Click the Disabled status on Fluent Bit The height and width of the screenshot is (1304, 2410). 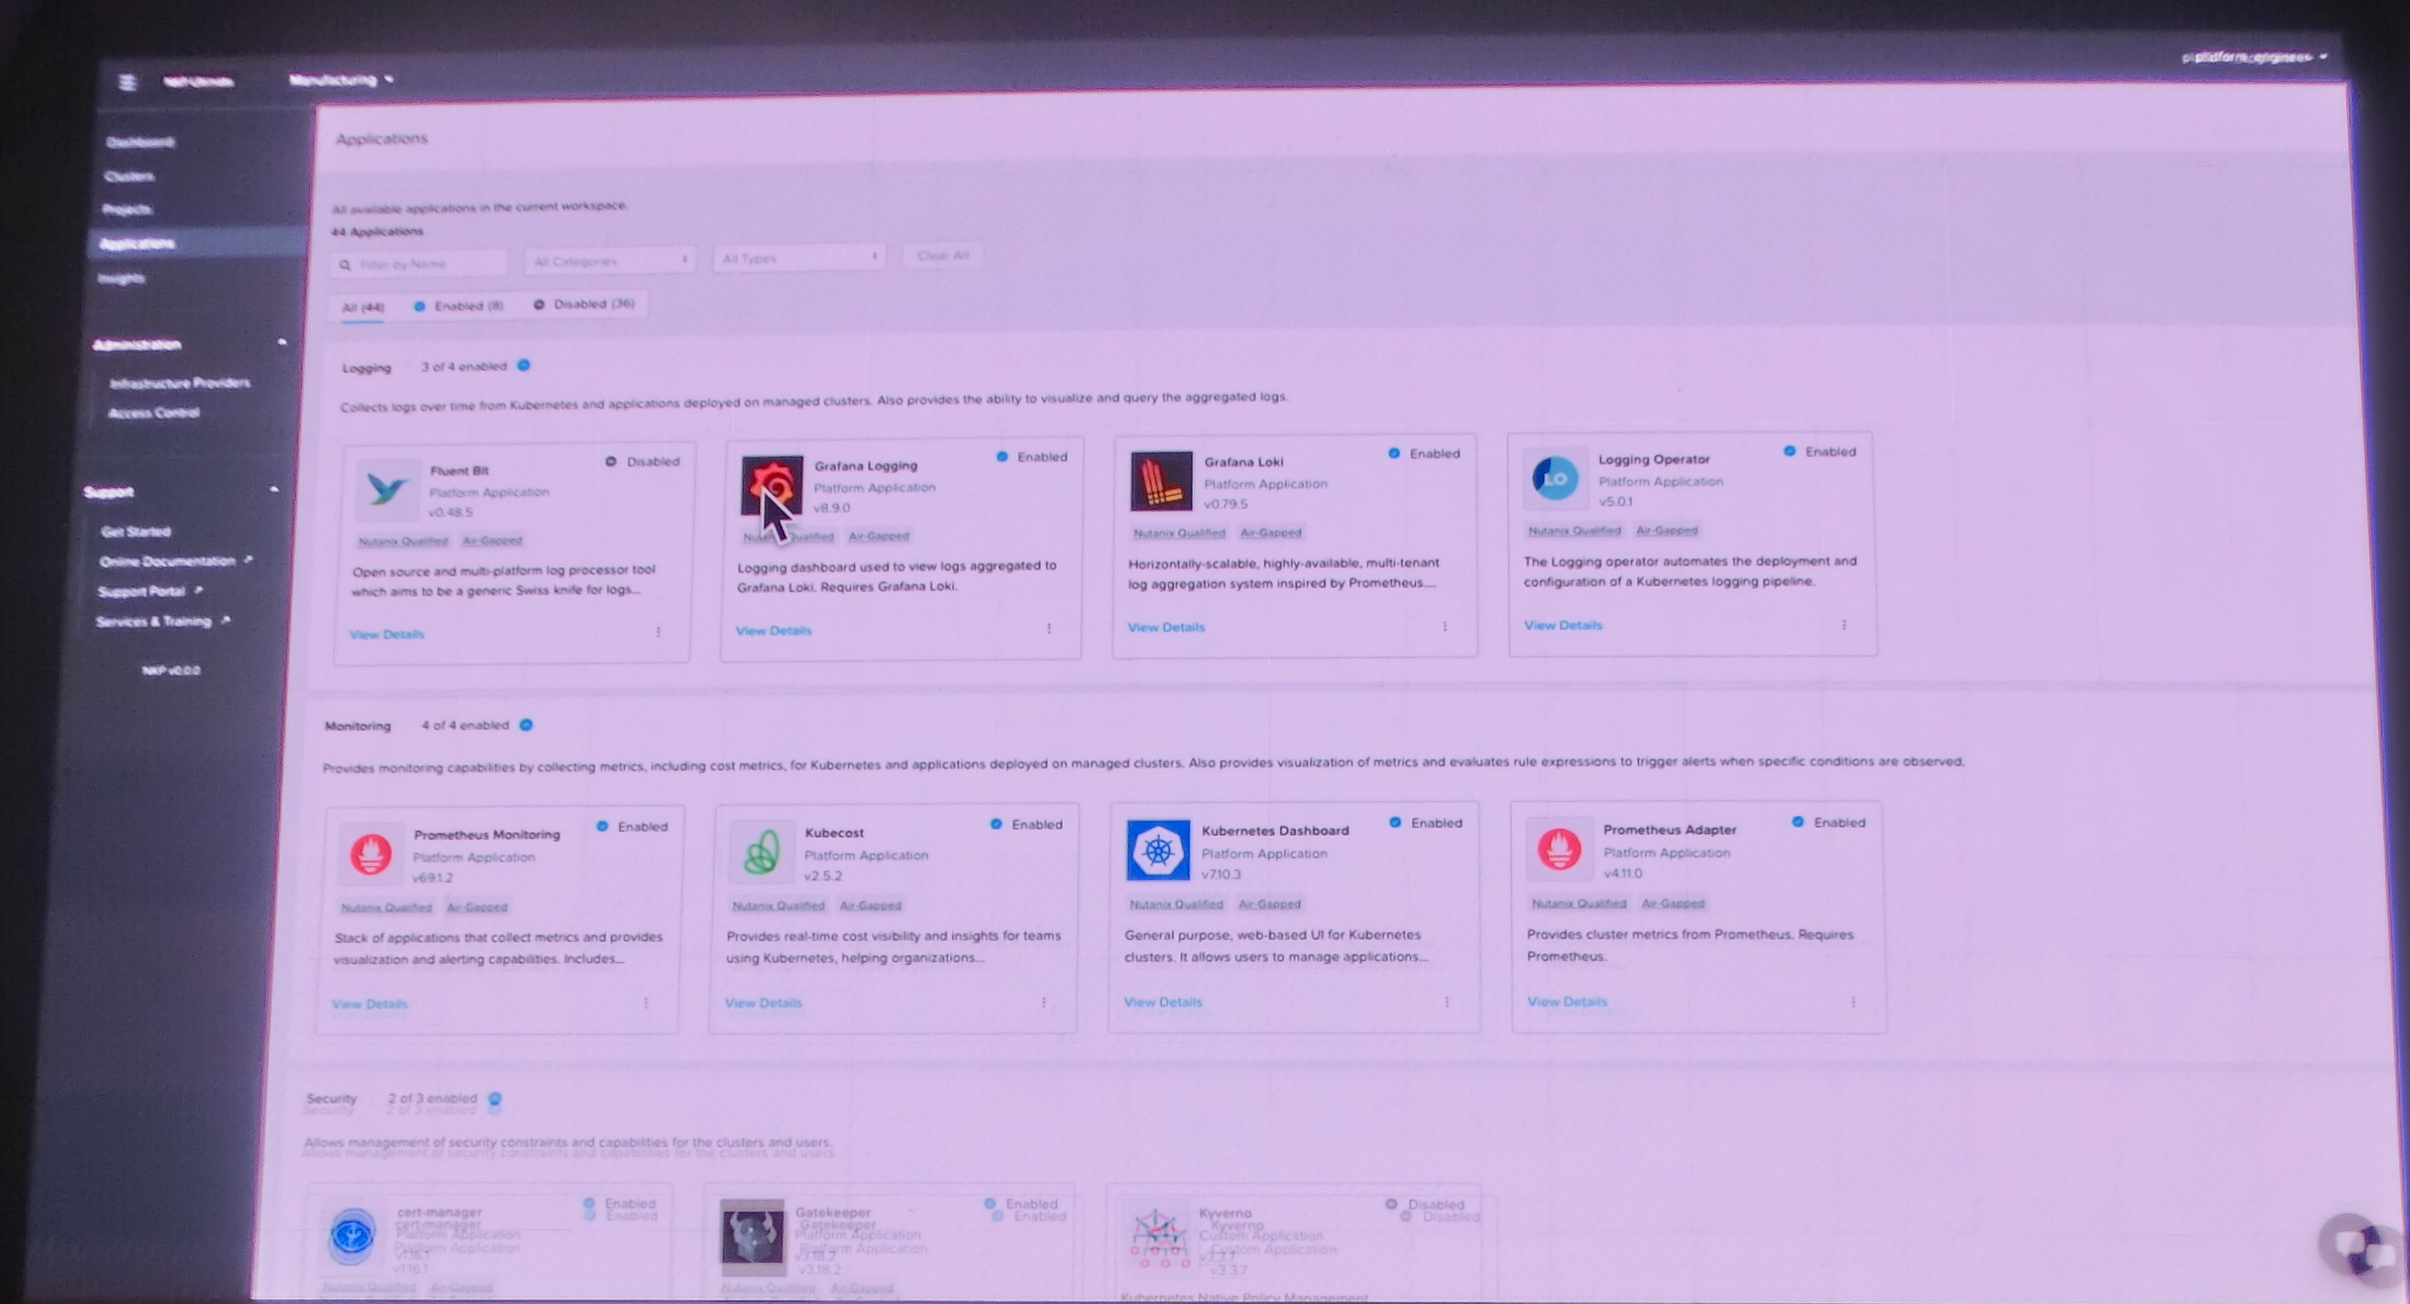click(643, 461)
